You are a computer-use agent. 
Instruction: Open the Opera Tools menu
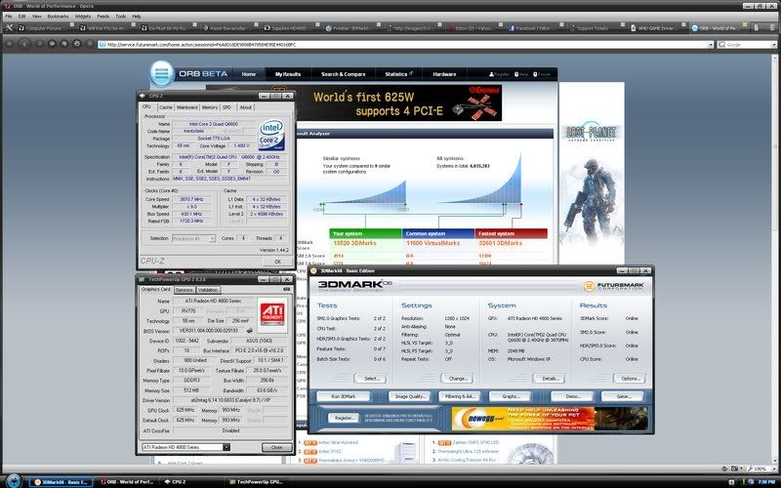point(120,17)
